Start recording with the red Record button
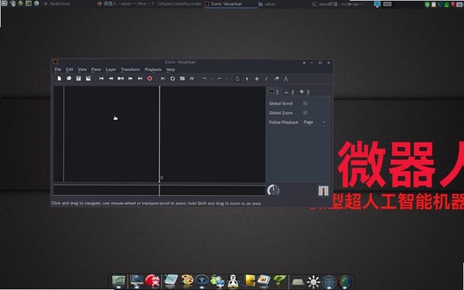The height and width of the screenshot is (290, 464). pos(150,78)
